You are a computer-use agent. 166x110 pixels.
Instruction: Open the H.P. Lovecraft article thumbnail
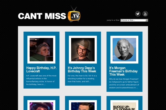tap(41, 50)
